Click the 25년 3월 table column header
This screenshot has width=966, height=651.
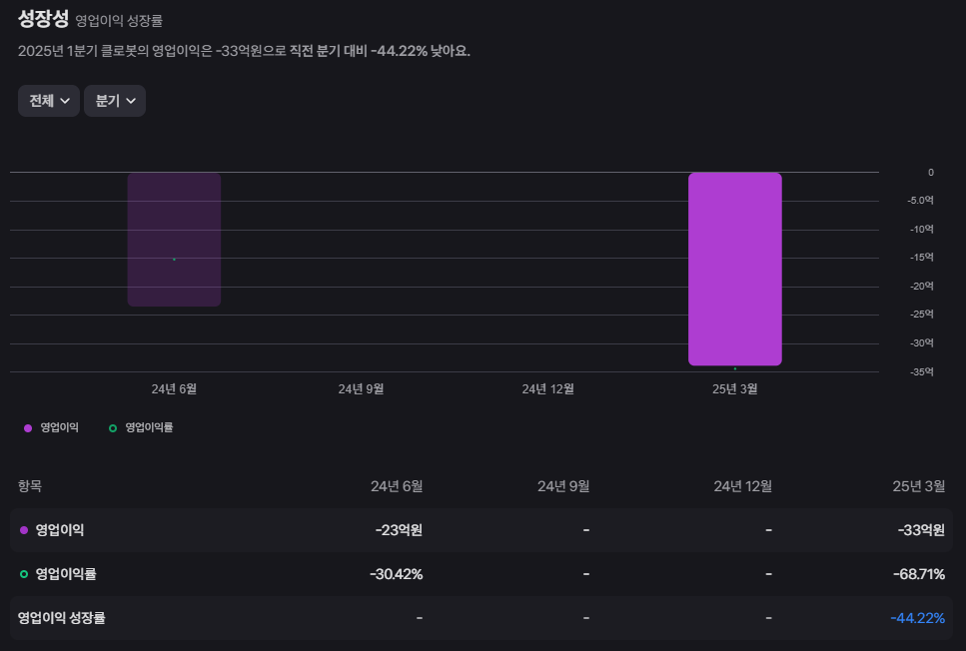click(x=919, y=486)
